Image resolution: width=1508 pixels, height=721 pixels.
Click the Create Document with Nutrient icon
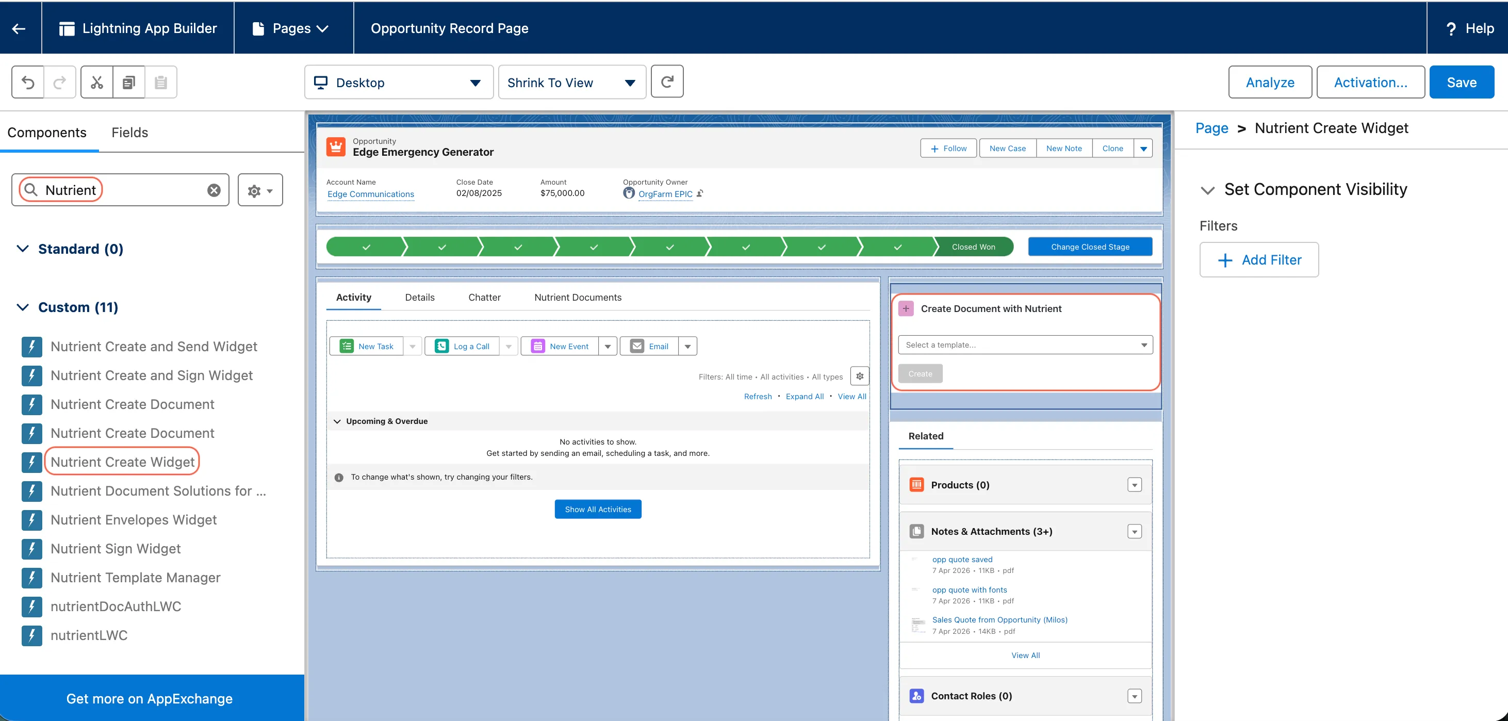pos(906,308)
